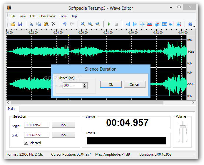The width and height of the screenshot is (204, 165).
Task: Decrease silence duration with the down spinner arrow
Action: click(x=84, y=87)
